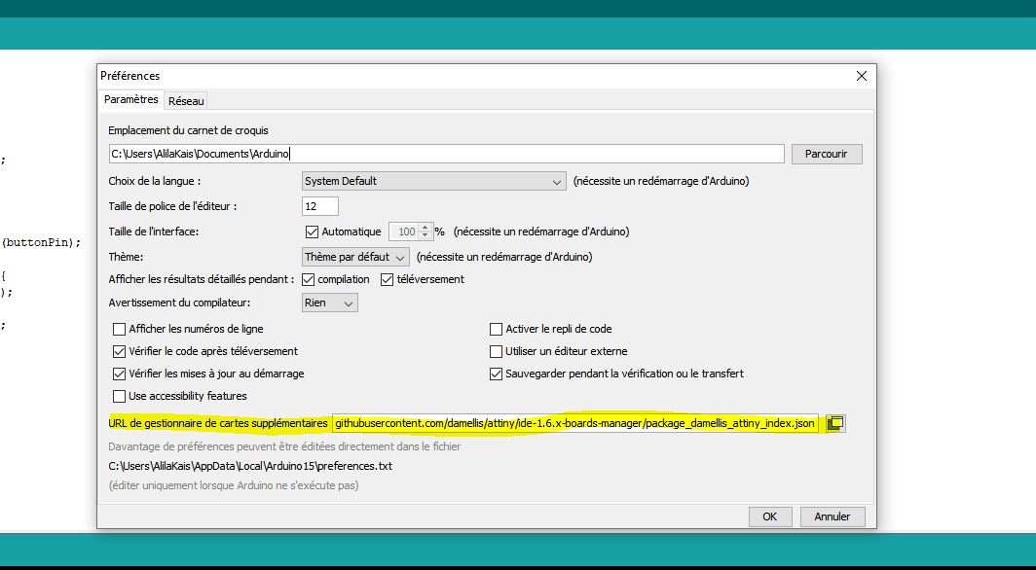This screenshot has width=1036, height=570.
Task: Select the Paramètres tab
Action: pos(130,99)
